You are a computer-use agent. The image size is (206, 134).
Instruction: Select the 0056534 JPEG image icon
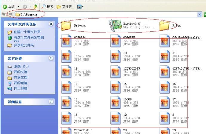tap(66, 41)
